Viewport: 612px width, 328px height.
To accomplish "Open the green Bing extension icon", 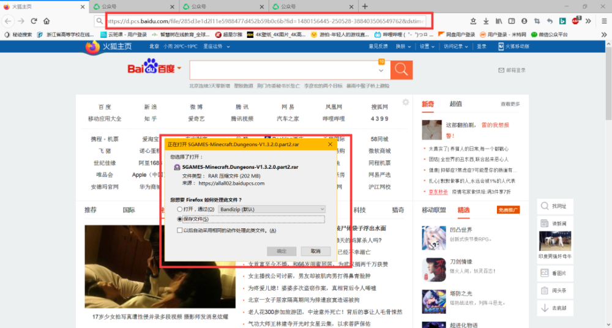I will click(x=562, y=21).
